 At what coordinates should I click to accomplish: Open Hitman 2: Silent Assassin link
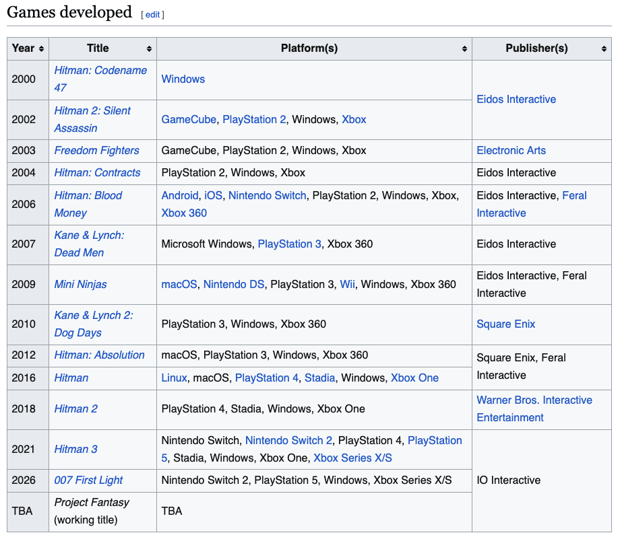coord(92,119)
